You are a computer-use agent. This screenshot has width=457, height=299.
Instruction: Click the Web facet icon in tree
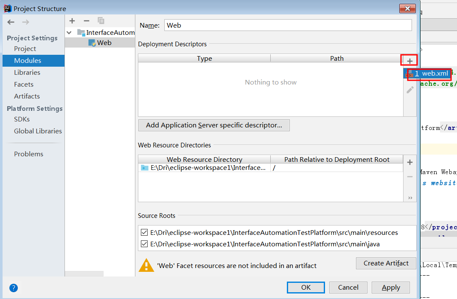(x=92, y=43)
